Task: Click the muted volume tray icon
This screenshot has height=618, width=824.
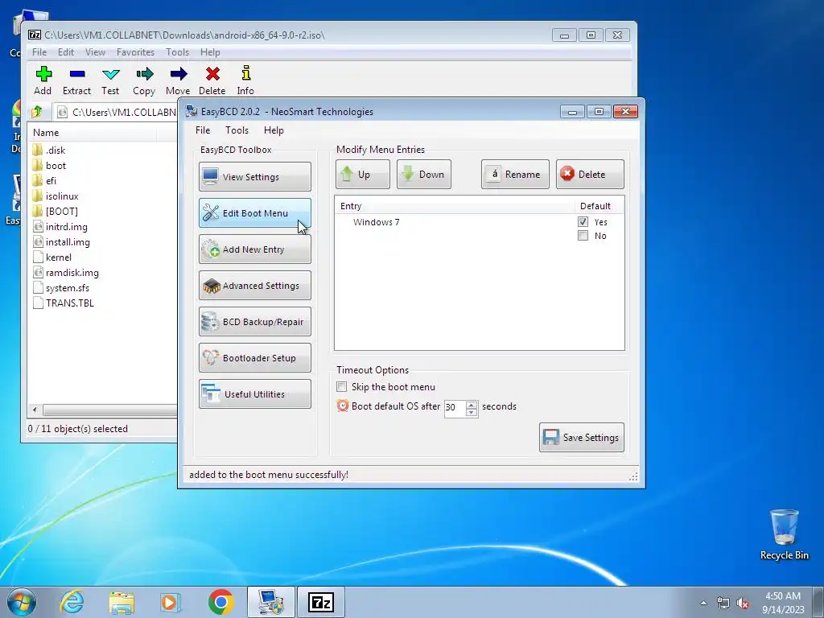Action: (x=743, y=603)
